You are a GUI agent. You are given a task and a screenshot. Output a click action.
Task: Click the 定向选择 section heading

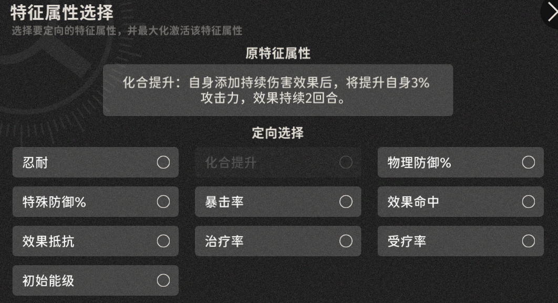point(278,133)
